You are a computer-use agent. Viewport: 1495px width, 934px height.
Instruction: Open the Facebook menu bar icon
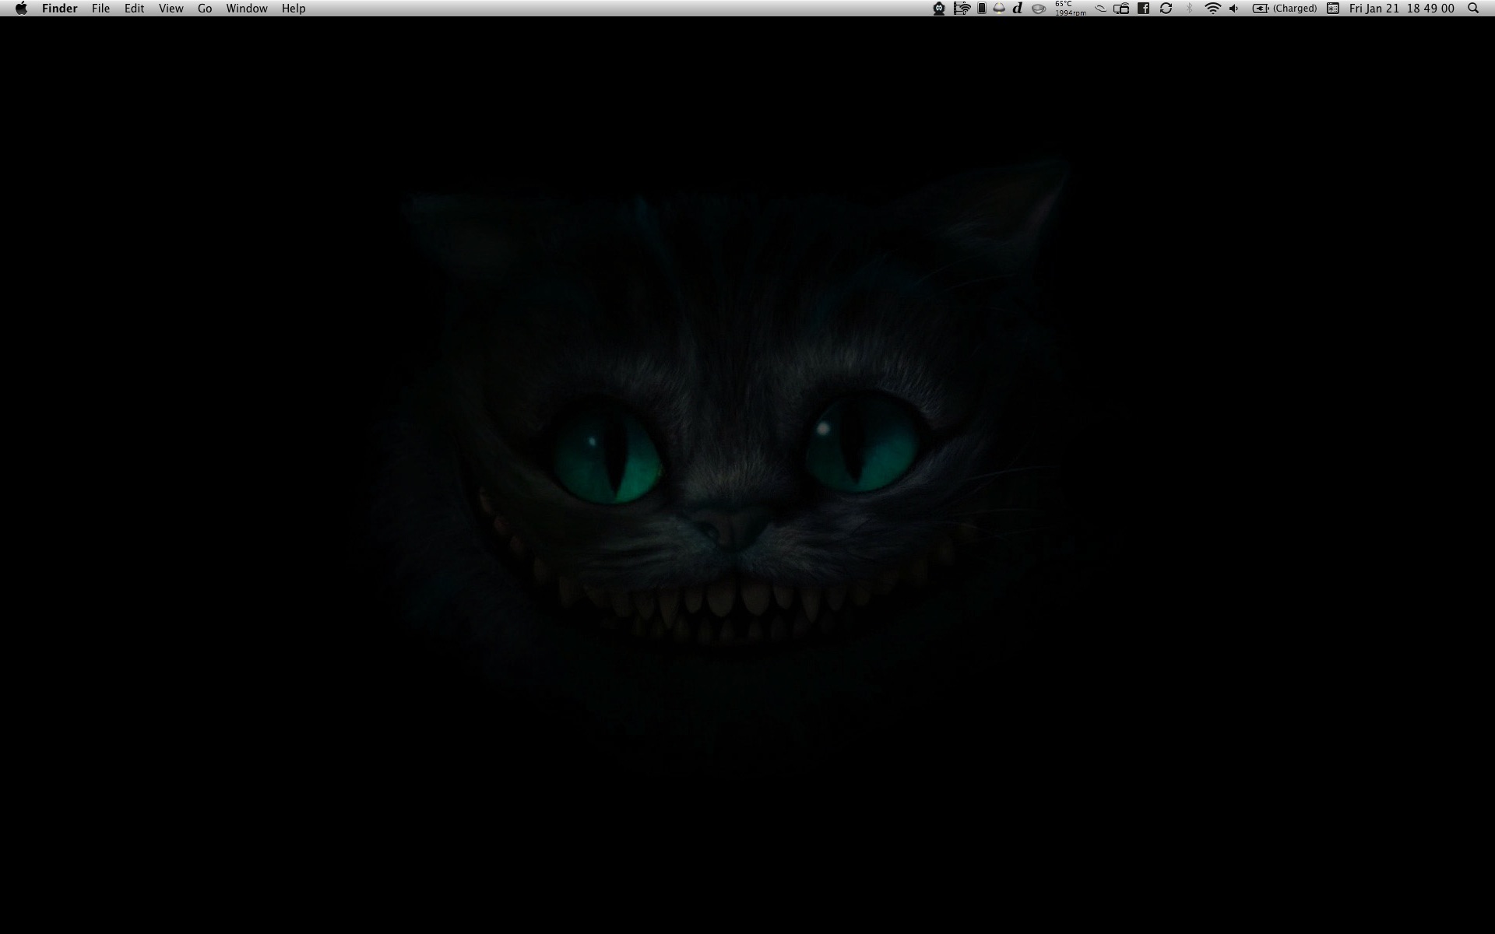[x=1144, y=9]
